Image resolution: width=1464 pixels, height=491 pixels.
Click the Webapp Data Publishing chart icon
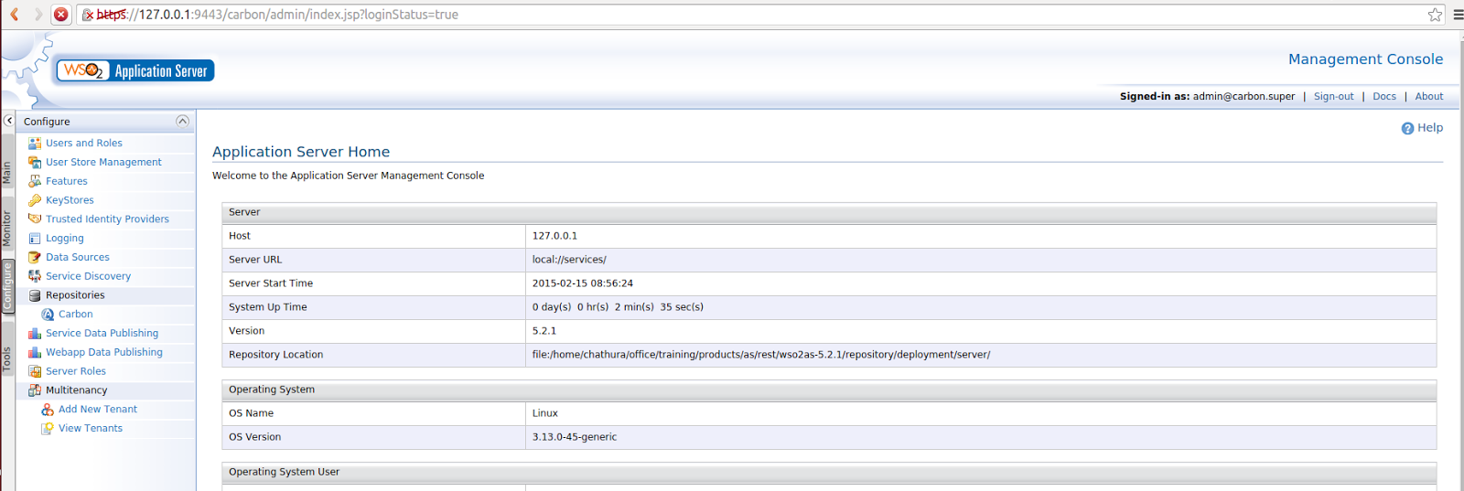coord(35,352)
